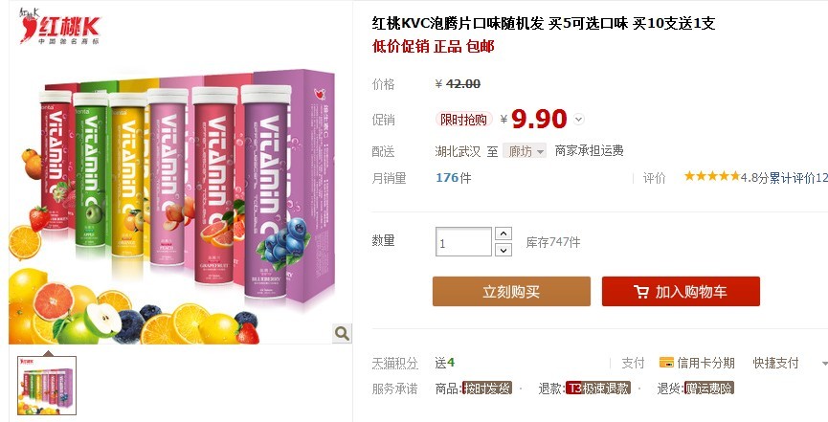Click the quantity input field

click(x=463, y=242)
